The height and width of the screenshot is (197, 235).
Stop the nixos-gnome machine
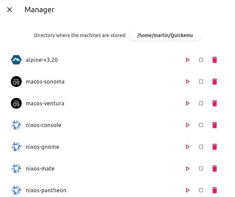click(201, 147)
